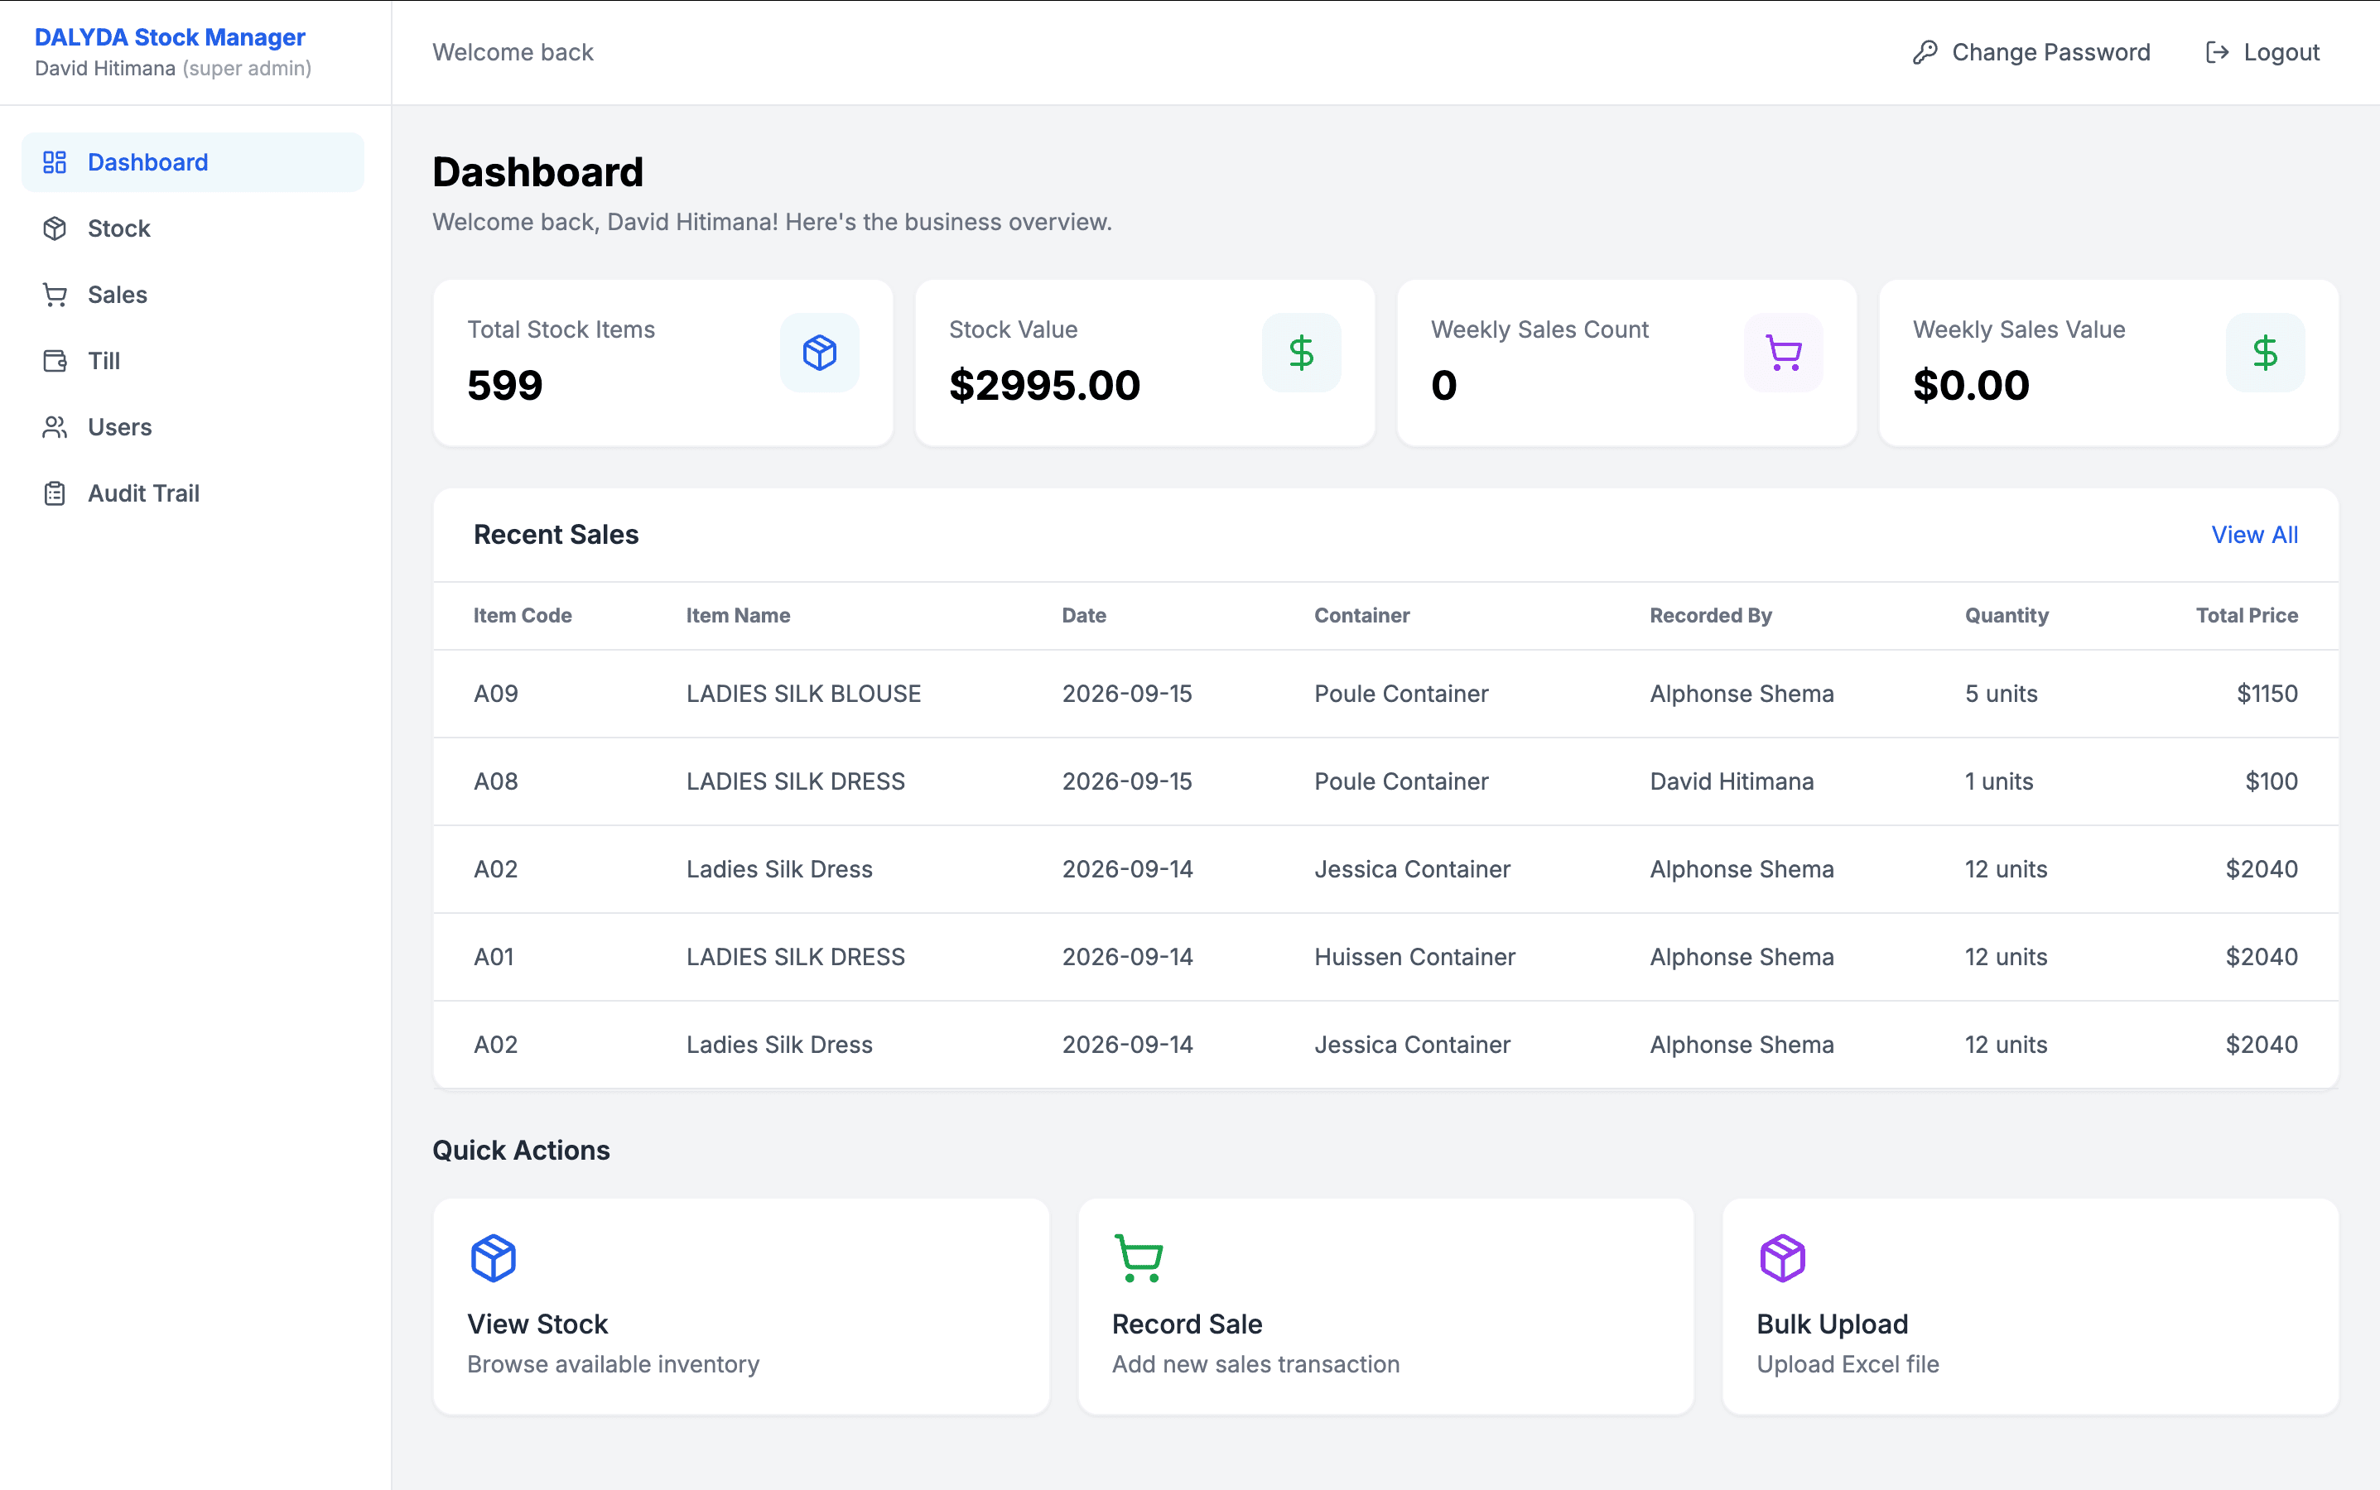Select the A09 LADIES SILK BLOUSE sales row
The height and width of the screenshot is (1490, 2380).
tap(1385, 694)
